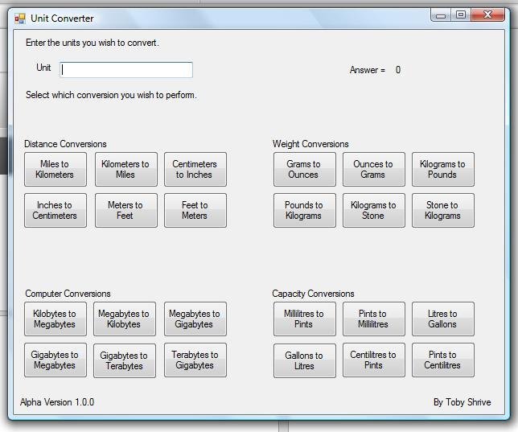
Task: Click Pints to Millilitres button
Action: click(374, 319)
